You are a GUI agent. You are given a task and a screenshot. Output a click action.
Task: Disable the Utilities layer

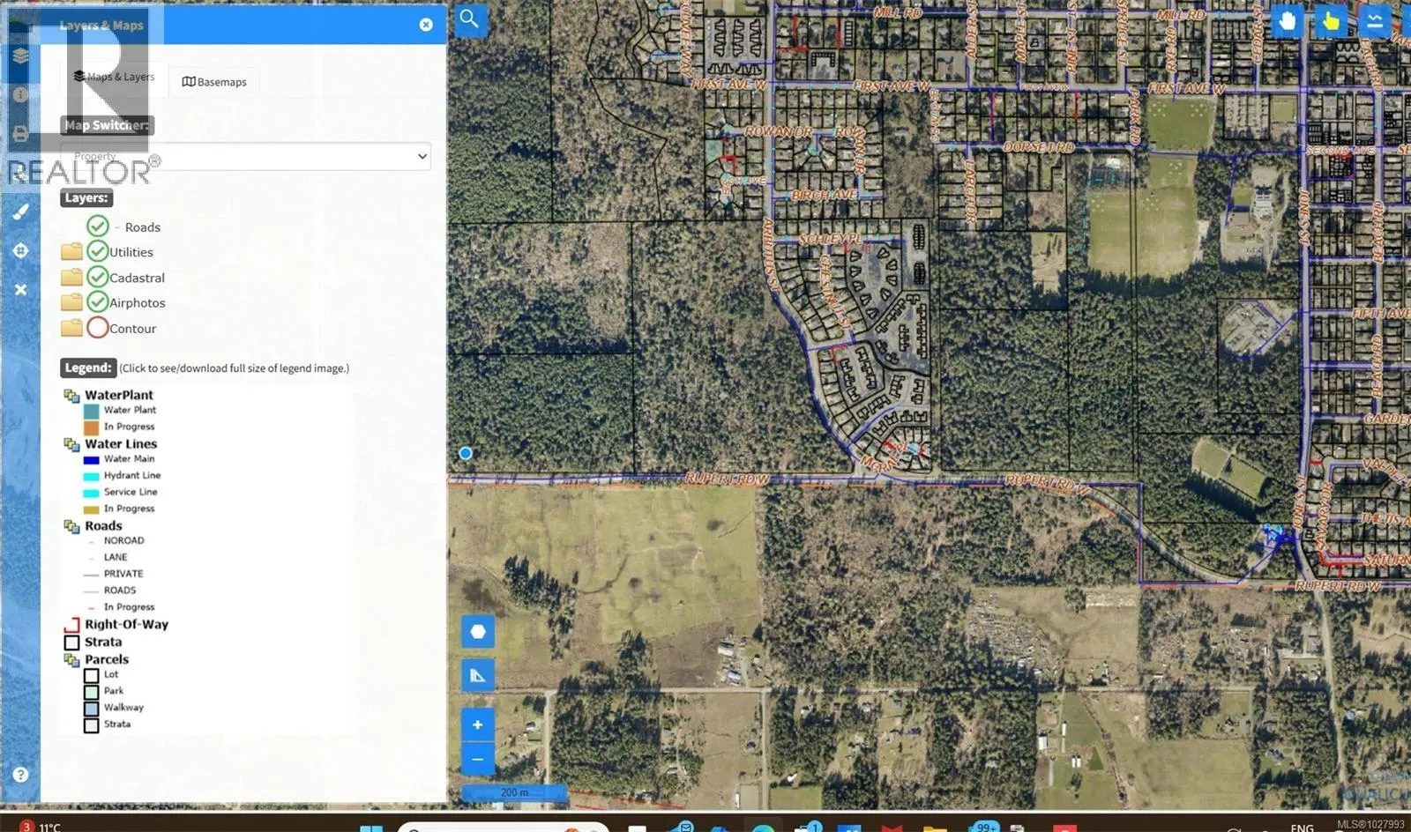coord(98,252)
